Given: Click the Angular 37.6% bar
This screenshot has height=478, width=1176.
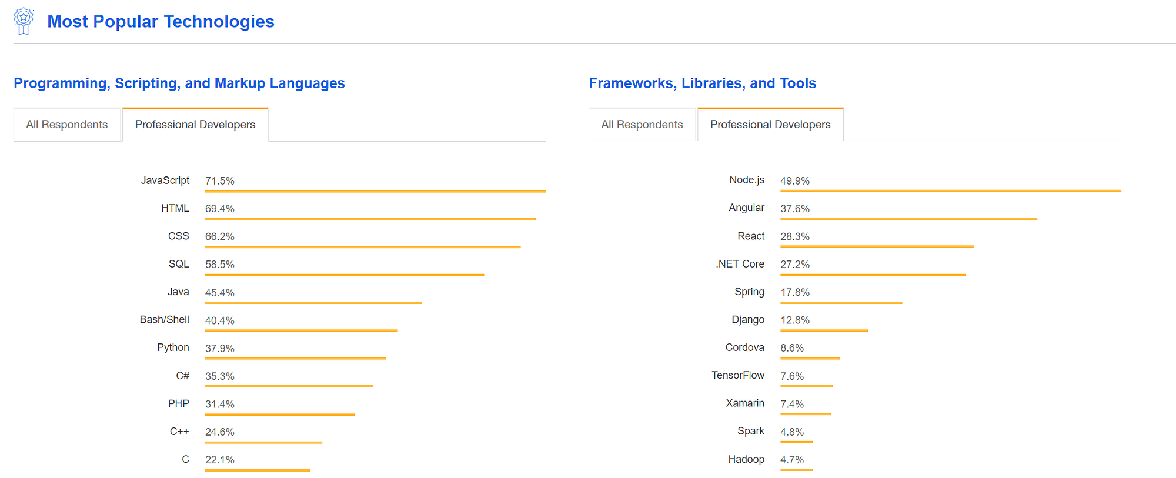Looking at the screenshot, I should coord(908,219).
